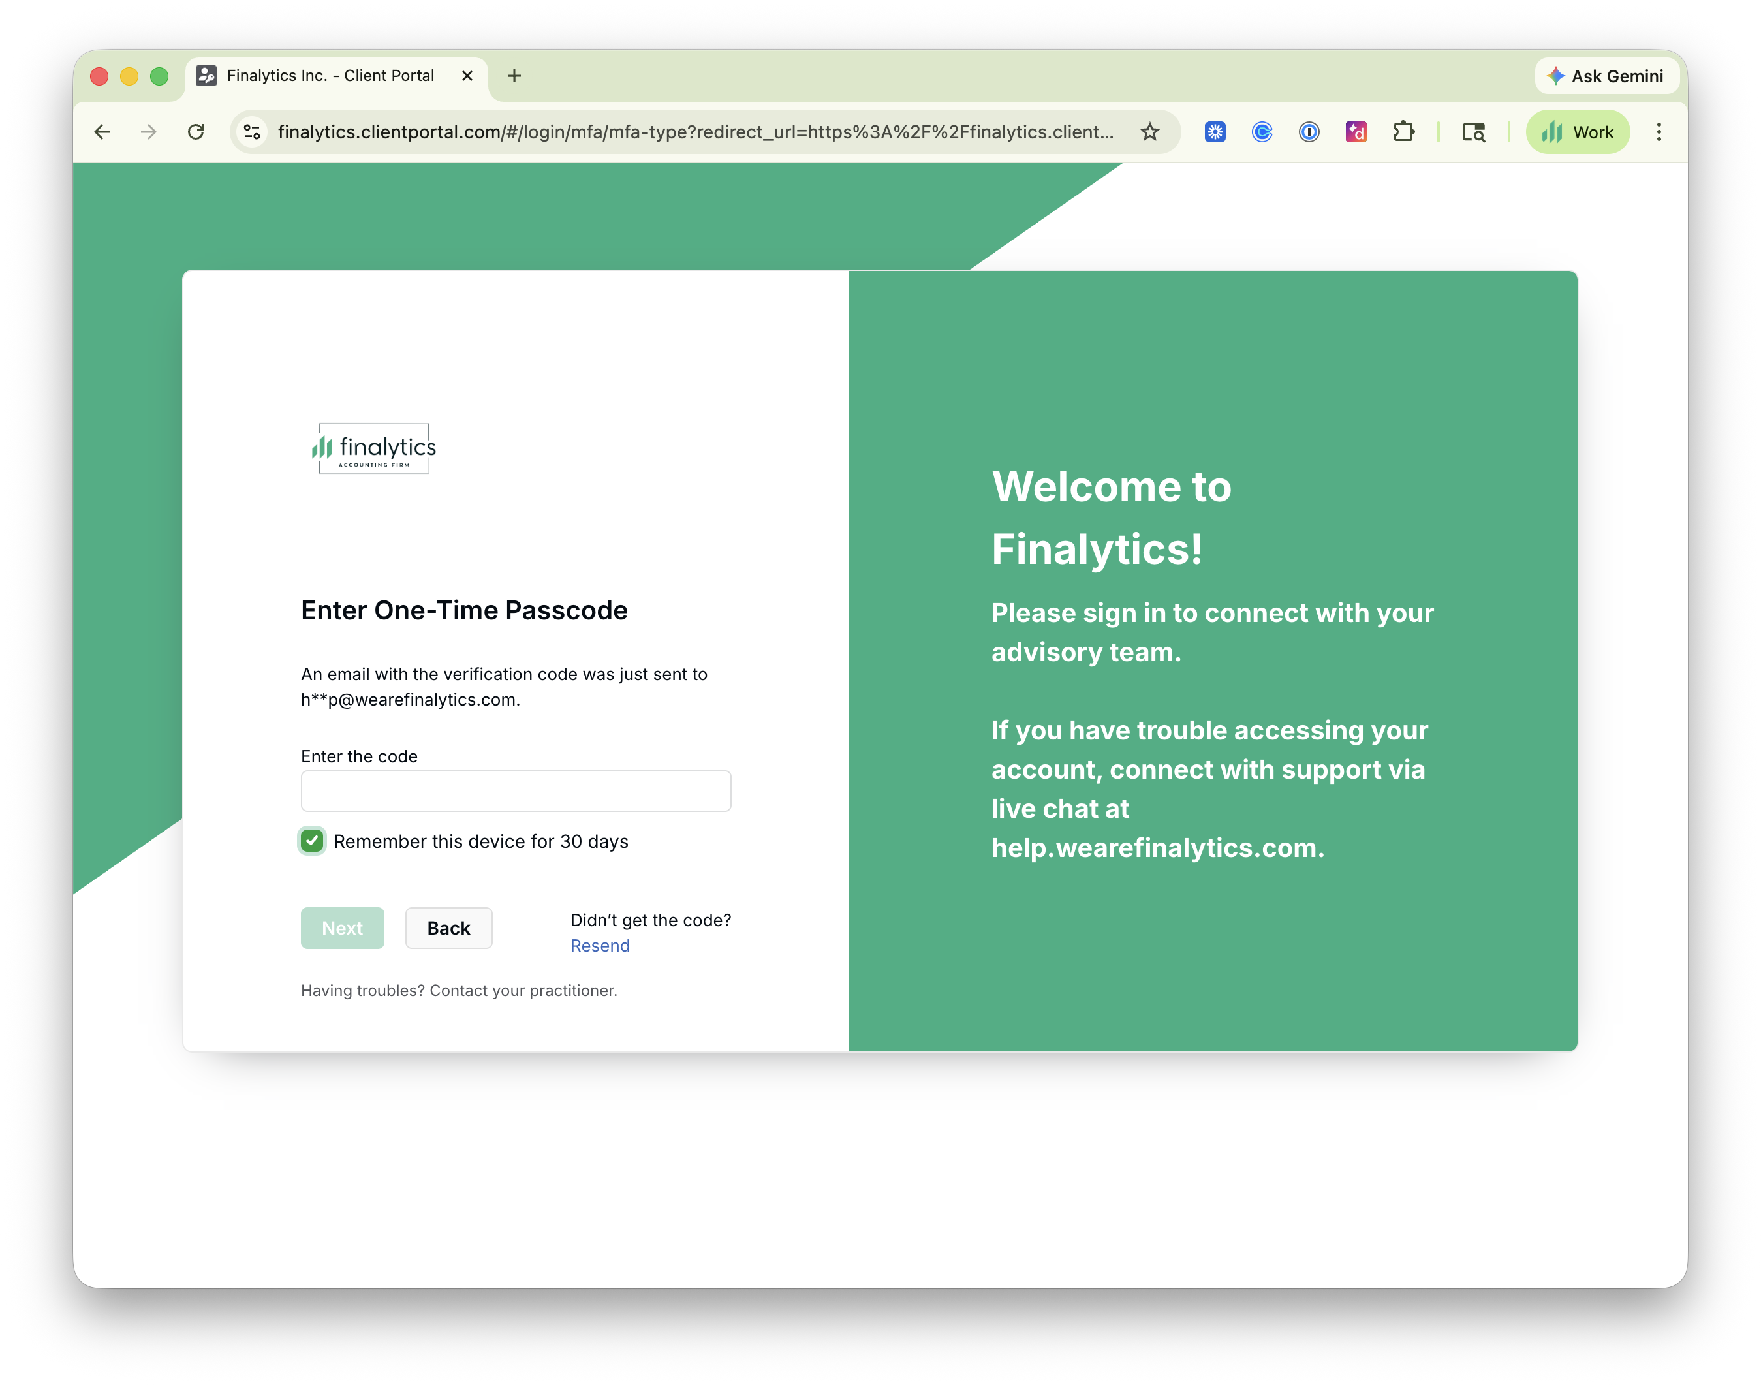Open the Extensions puzzle piece icon

tap(1403, 132)
